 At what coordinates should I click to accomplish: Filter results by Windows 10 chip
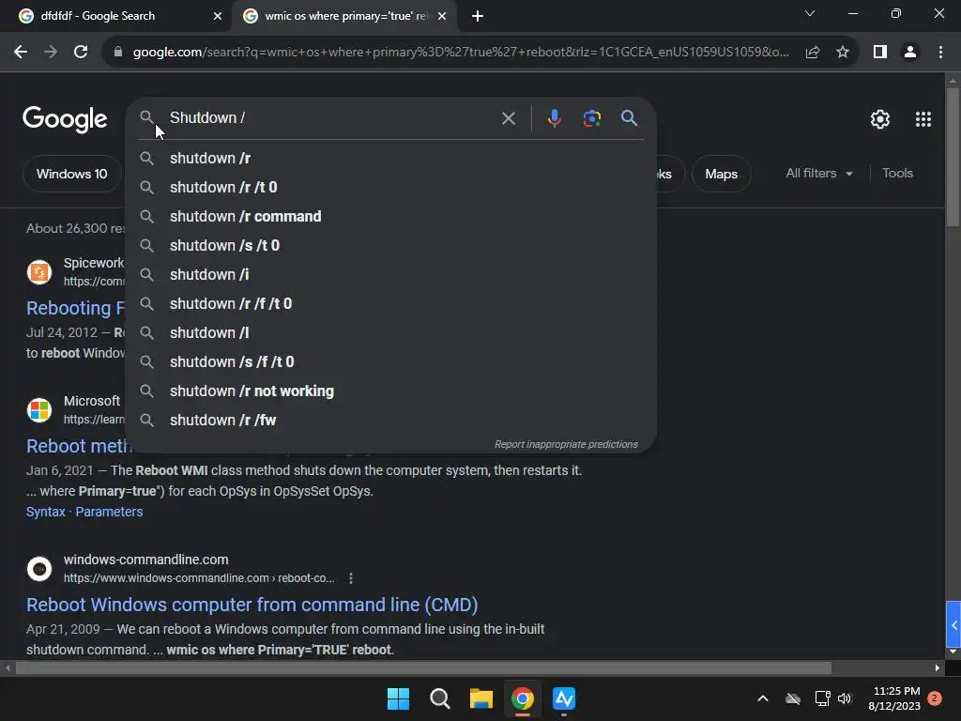(71, 174)
